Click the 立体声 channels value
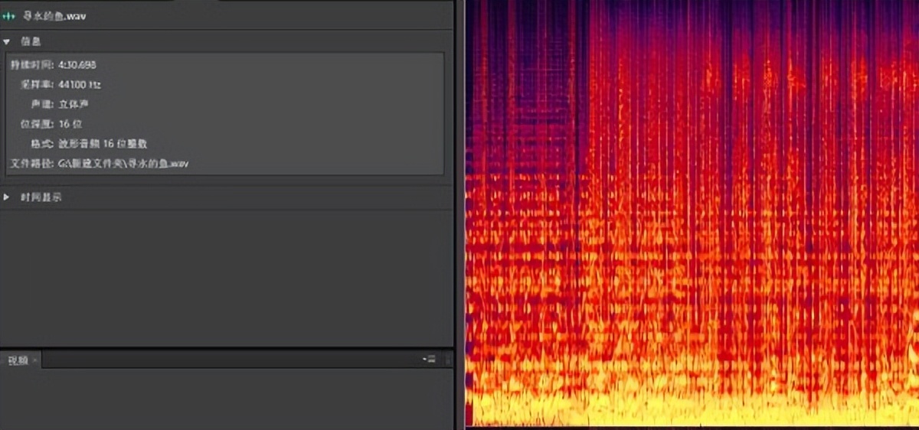This screenshot has height=430, width=919. (x=74, y=105)
